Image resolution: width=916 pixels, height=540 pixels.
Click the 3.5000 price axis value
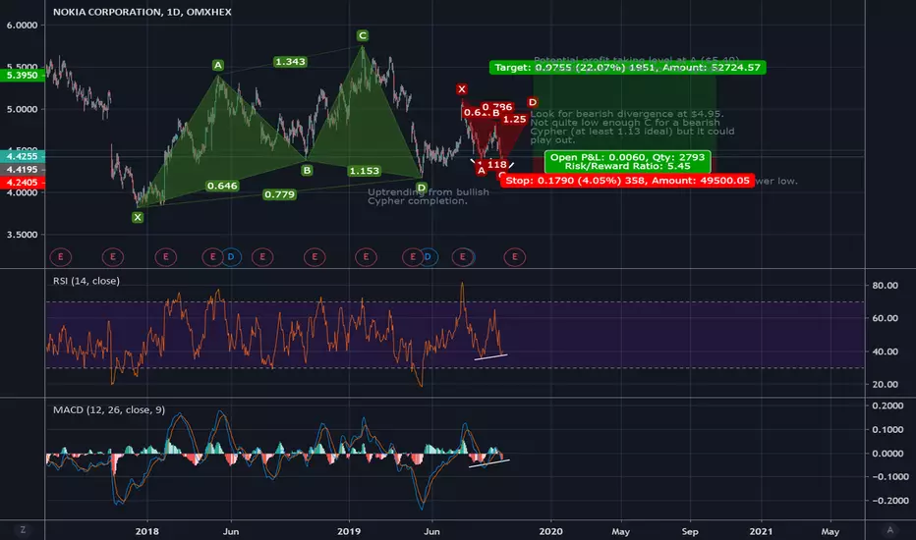pyautogui.click(x=23, y=235)
